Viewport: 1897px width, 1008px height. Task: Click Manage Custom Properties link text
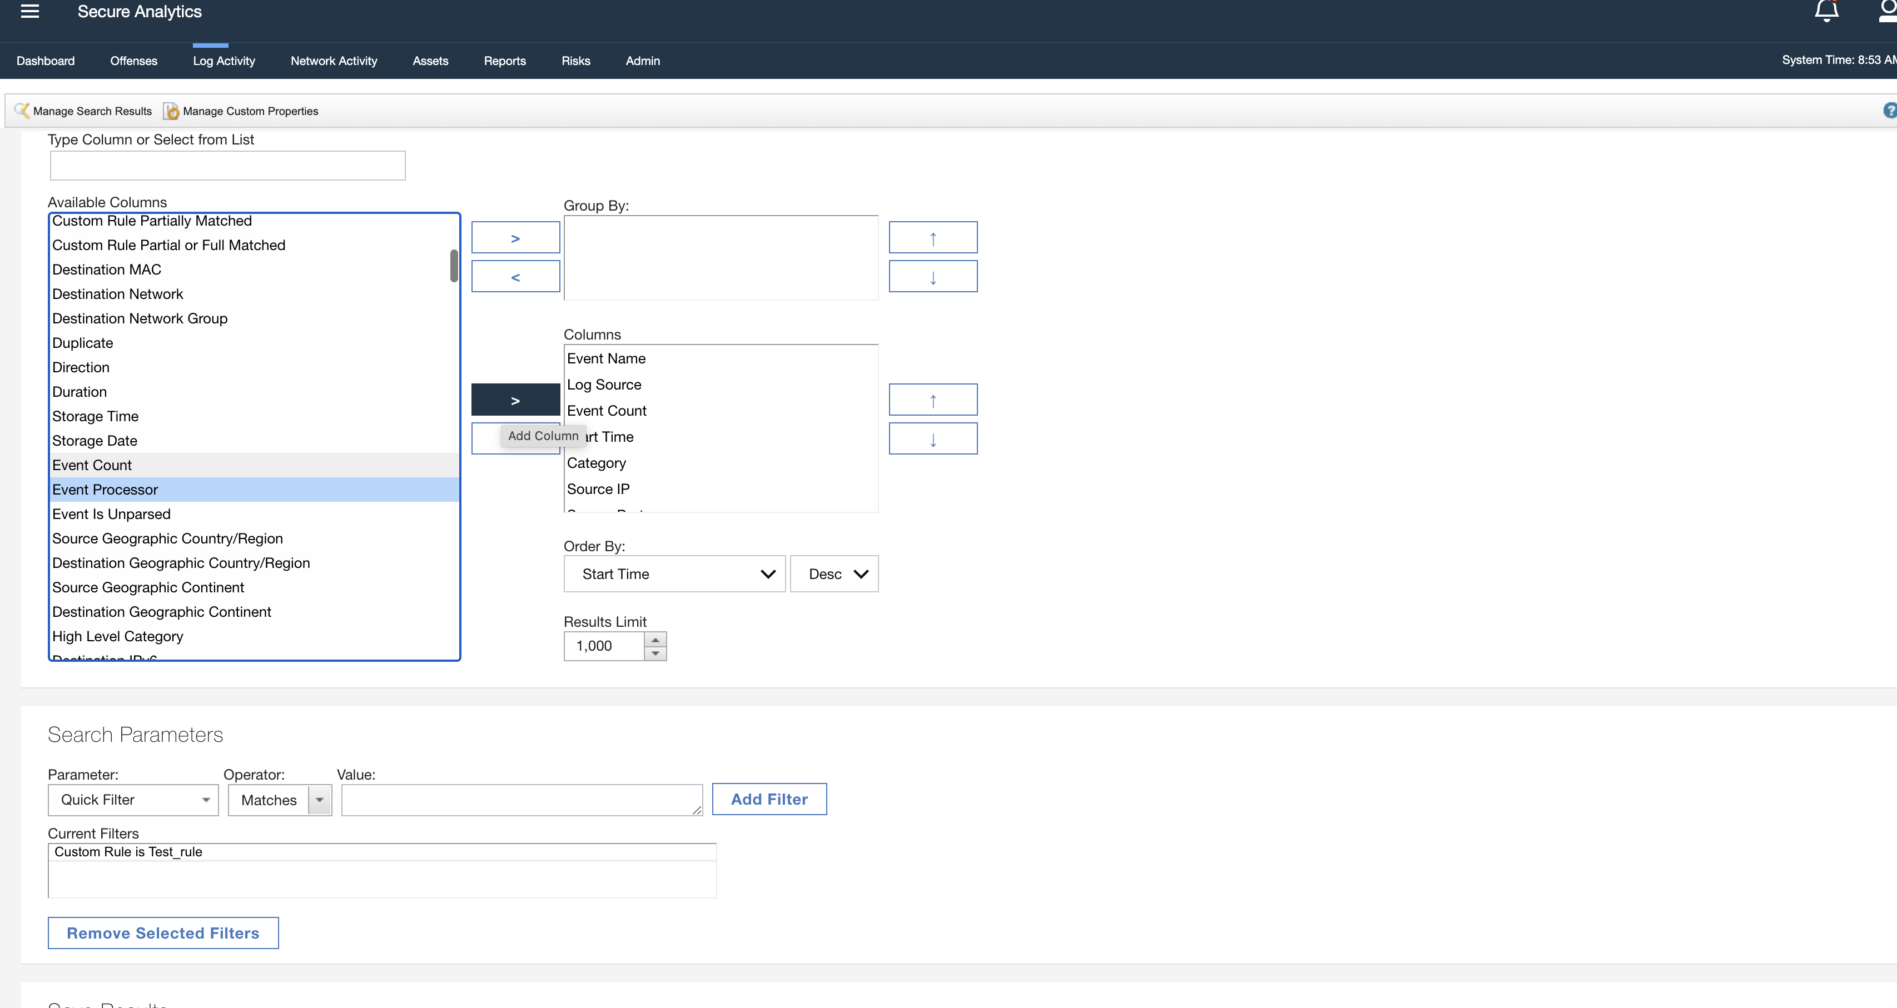pos(250,111)
